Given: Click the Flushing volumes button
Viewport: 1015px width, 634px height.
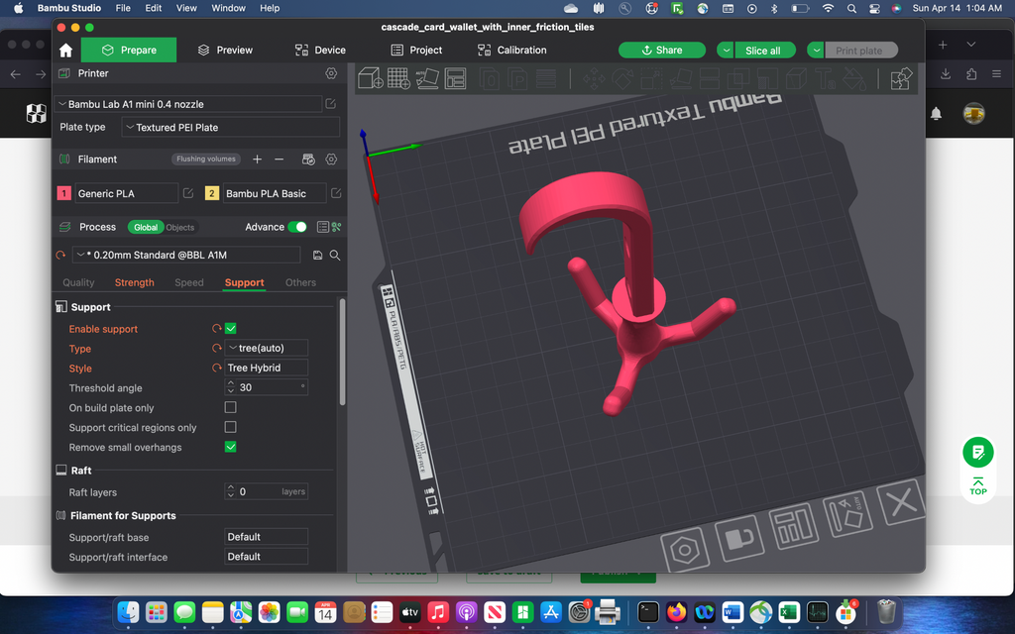Looking at the screenshot, I should point(206,159).
